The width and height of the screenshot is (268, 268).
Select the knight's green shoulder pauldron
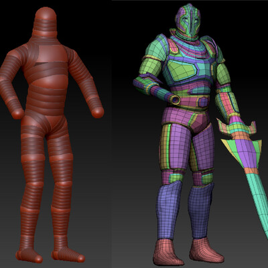coord(156,48)
